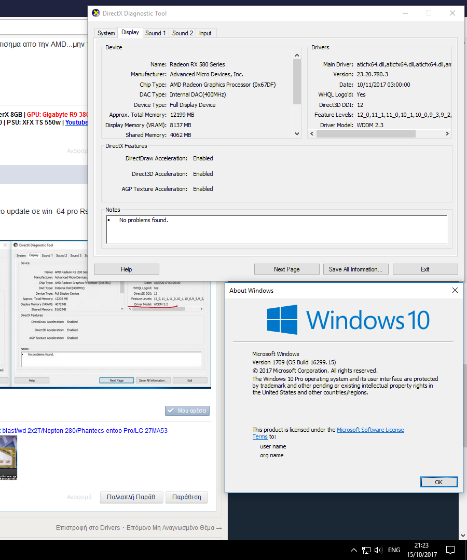Click Save All Information button

coord(355,269)
